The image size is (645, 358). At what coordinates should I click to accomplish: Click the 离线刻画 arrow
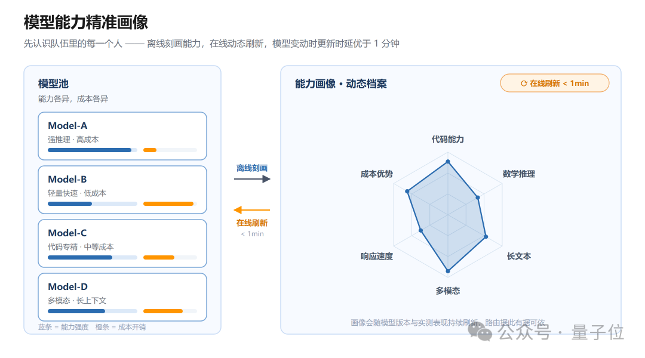pos(252,179)
